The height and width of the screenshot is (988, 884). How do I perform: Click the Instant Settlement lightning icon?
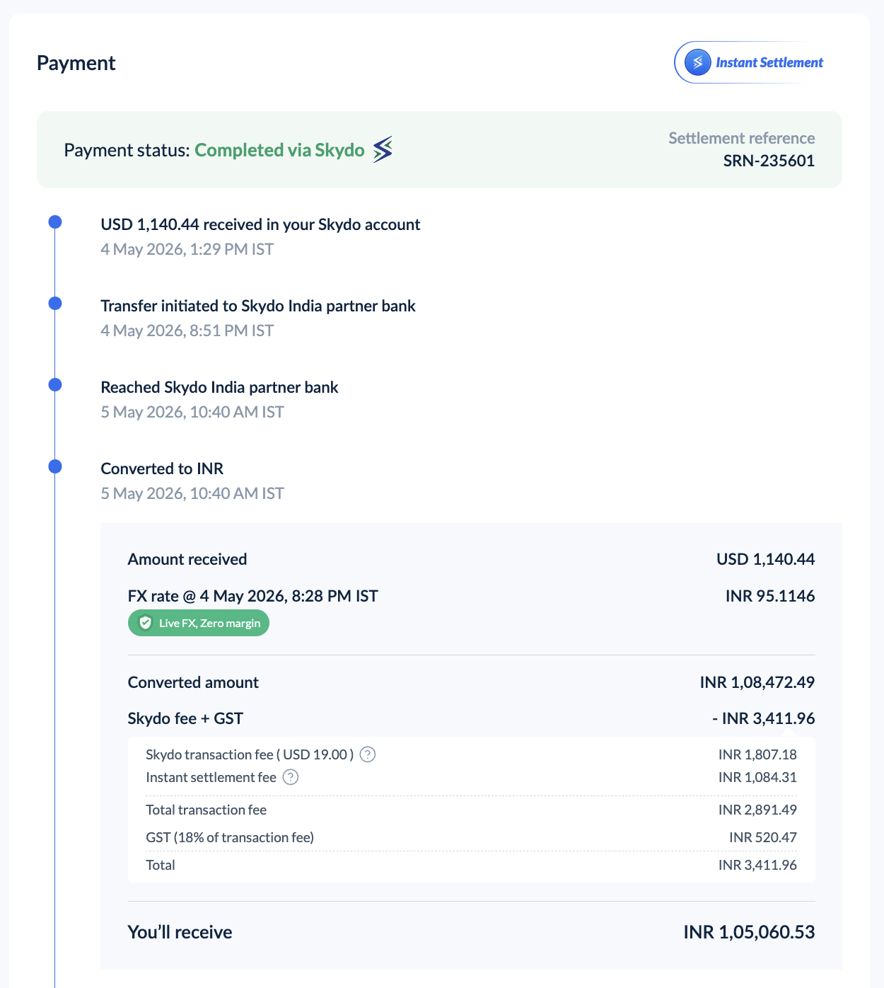pos(698,62)
